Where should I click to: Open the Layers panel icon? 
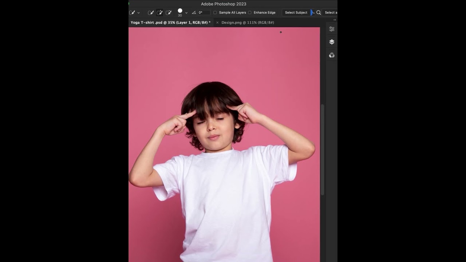coord(332,42)
